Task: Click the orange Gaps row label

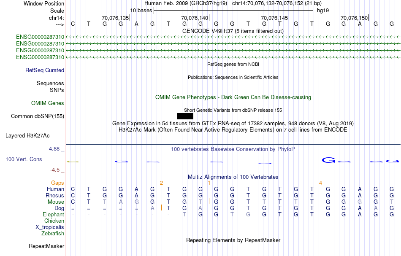Action: [57, 183]
